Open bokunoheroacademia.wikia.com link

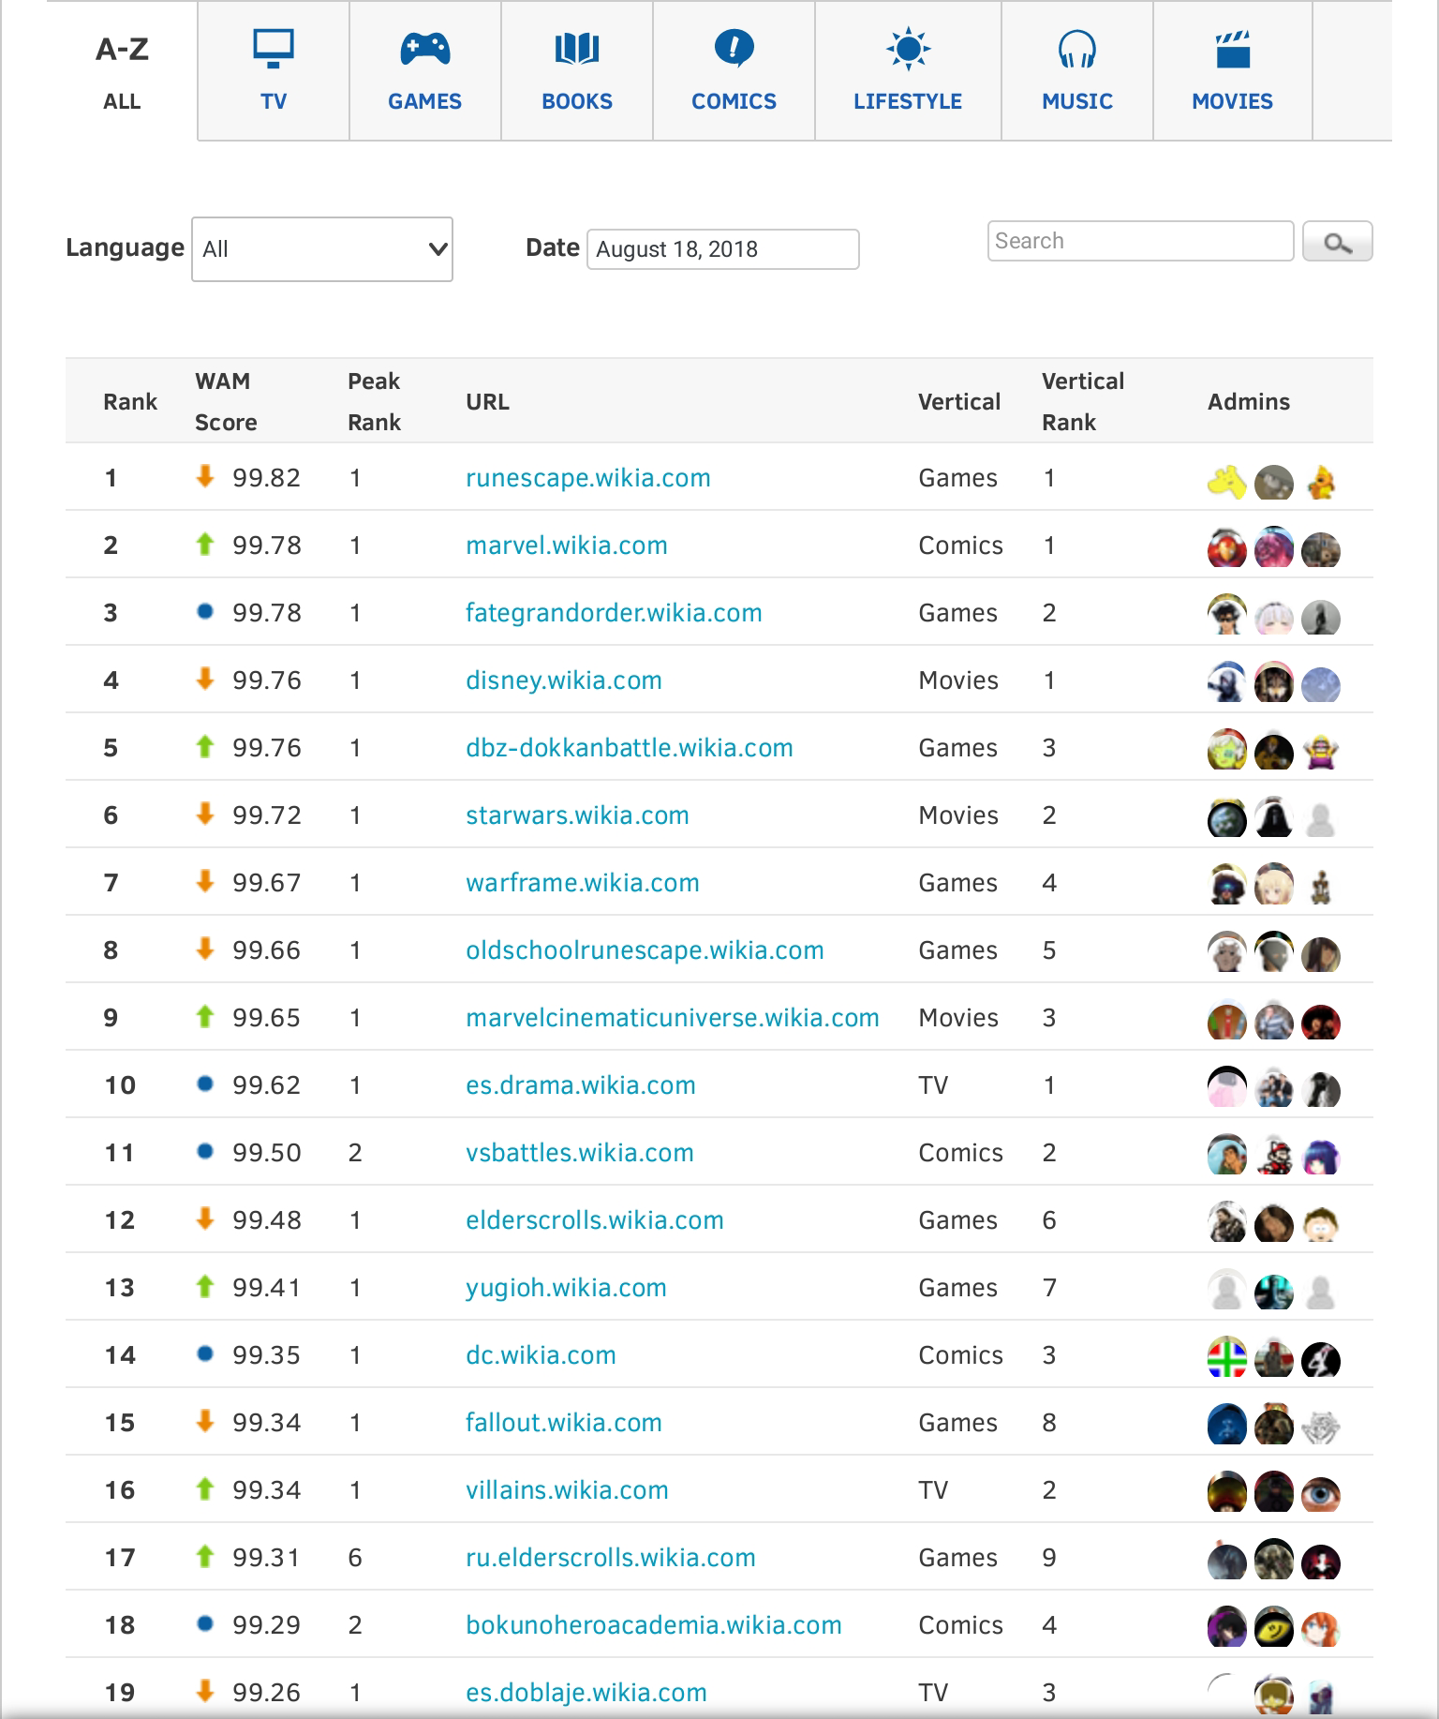tap(653, 1625)
